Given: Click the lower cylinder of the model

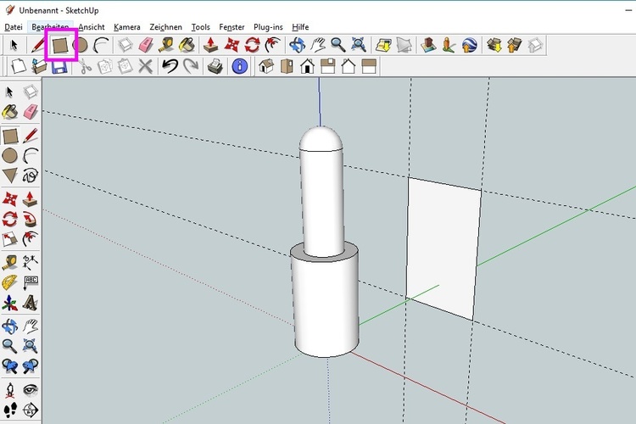Looking at the screenshot, I should coord(326,302).
